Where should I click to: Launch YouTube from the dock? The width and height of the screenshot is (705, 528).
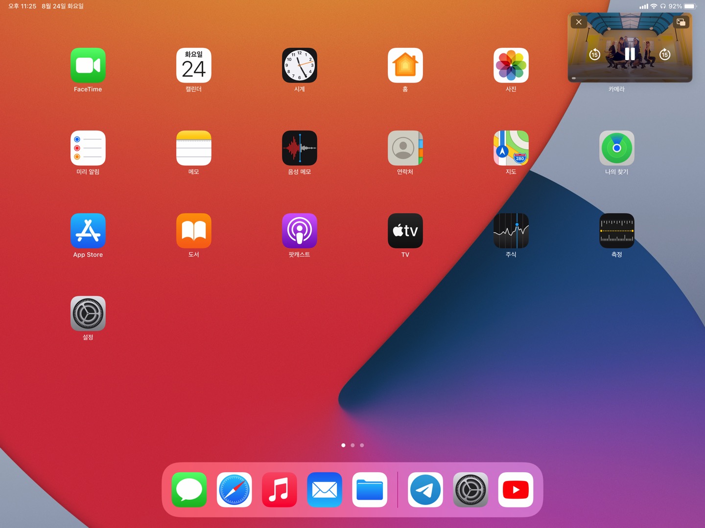click(516, 490)
